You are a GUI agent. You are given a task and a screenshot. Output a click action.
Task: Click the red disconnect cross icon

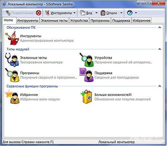coord(38,13)
